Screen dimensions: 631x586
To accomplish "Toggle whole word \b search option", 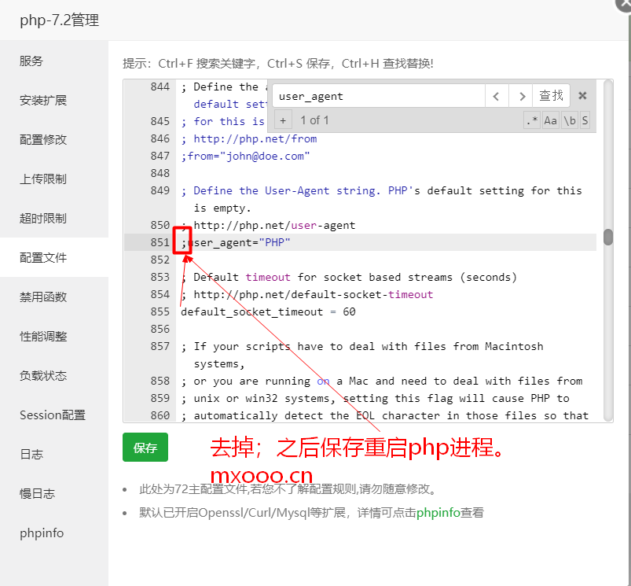I will (x=569, y=120).
